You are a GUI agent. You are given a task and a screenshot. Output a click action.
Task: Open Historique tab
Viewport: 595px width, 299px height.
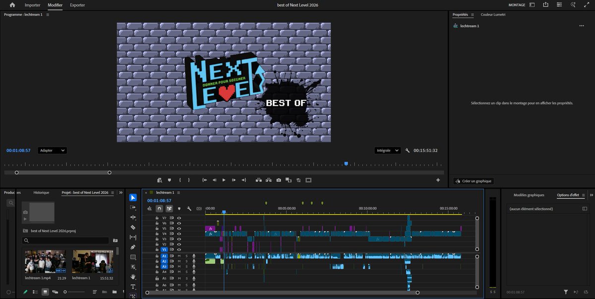coord(41,193)
